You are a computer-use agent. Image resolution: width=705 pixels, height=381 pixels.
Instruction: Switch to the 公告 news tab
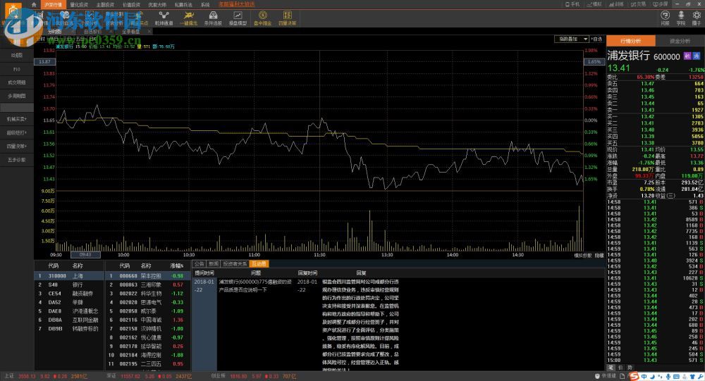pos(200,263)
